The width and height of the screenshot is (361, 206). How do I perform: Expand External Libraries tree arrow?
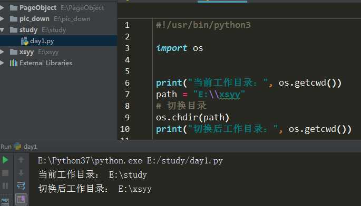click(2, 63)
